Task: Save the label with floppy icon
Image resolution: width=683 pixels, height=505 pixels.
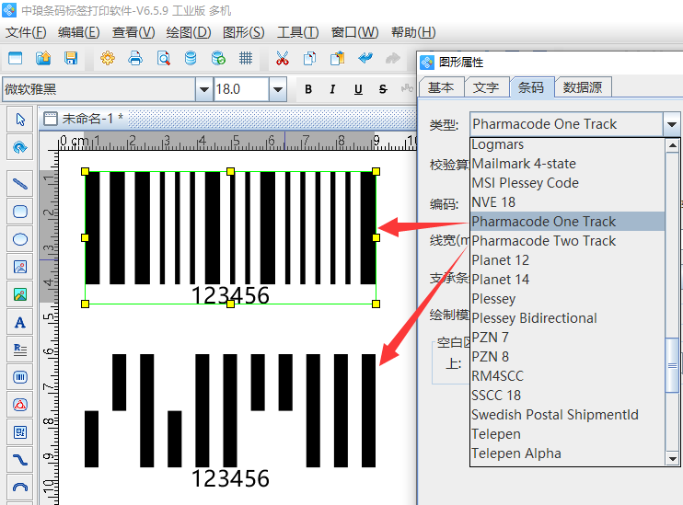Action: [x=71, y=58]
